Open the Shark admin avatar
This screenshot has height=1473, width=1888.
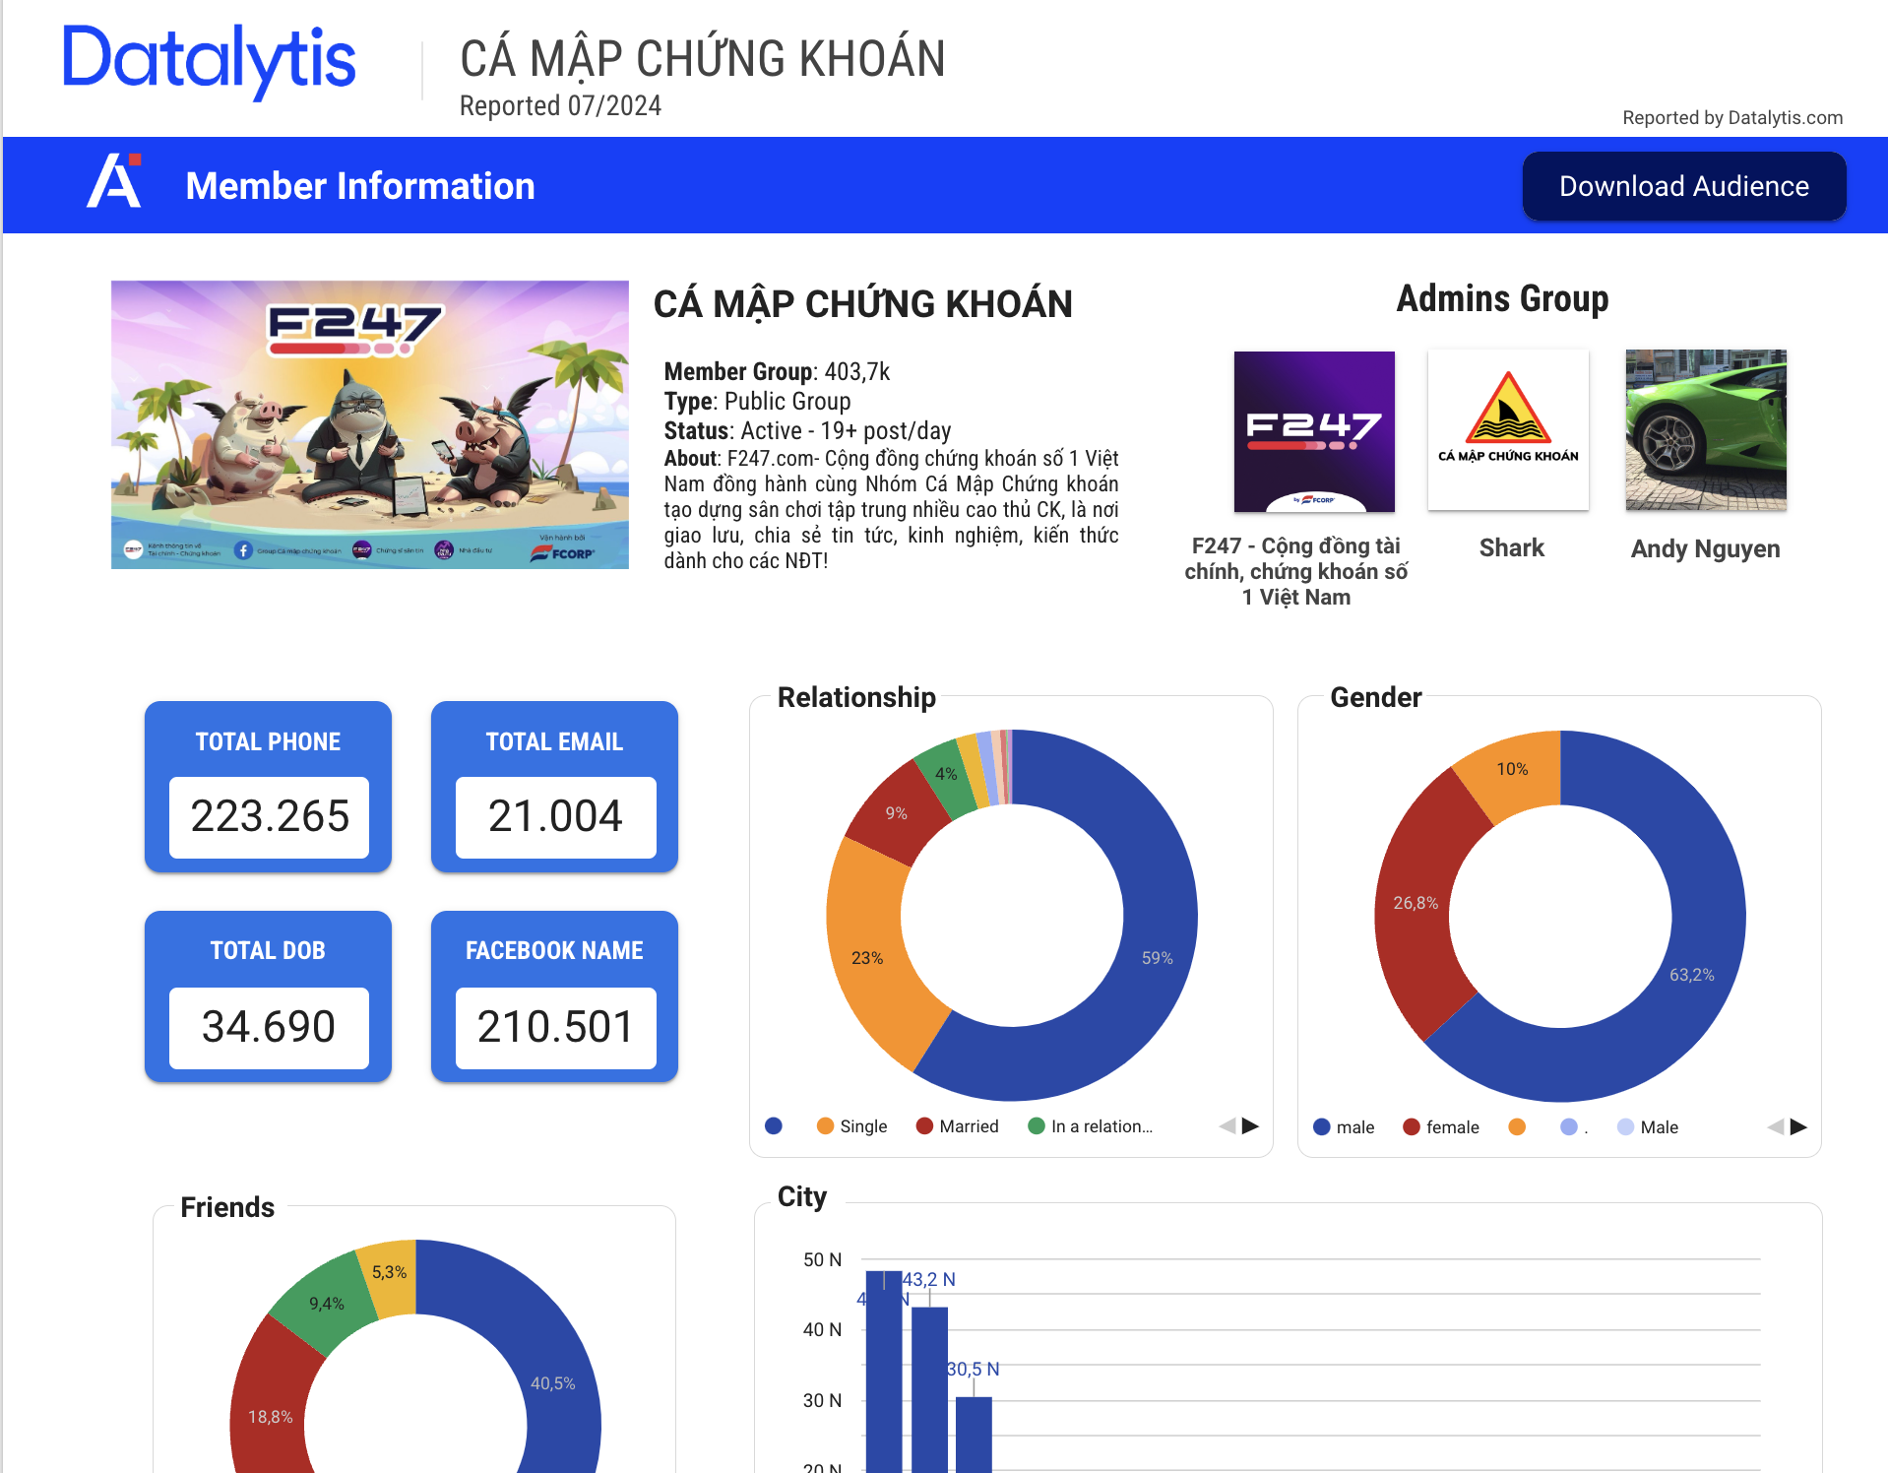1508,430
